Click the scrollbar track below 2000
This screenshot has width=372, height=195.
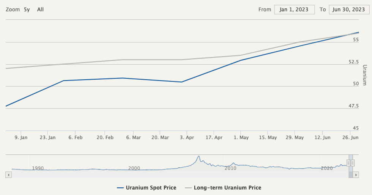pyautogui.click(x=134, y=175)
